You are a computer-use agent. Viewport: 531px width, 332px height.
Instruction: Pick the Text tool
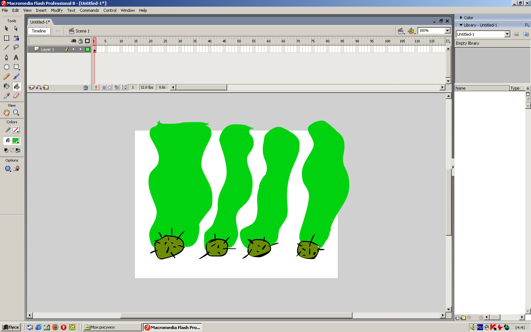pos(16,57)
